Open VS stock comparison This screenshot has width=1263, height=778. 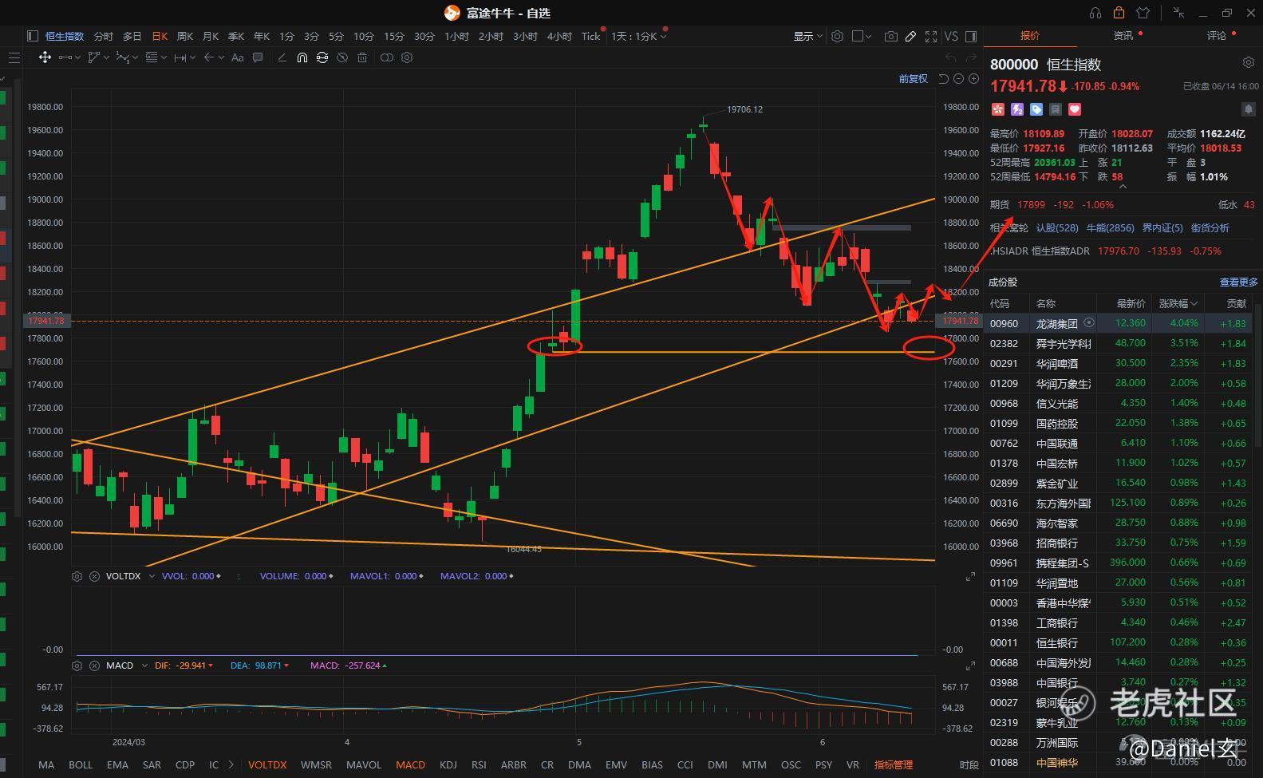[x=951, y=36]
